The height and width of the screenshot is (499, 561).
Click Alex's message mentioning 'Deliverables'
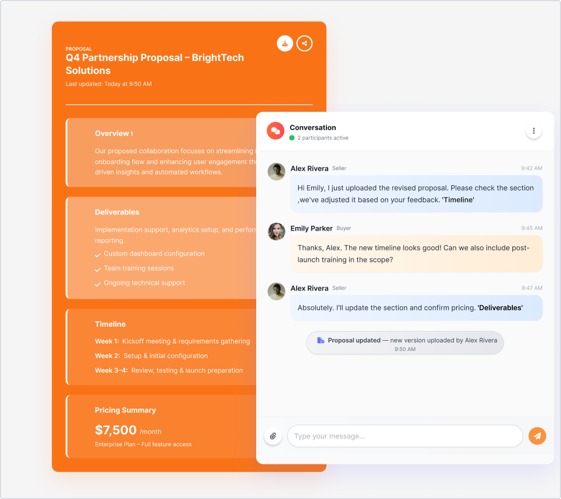tap(417, 308)
